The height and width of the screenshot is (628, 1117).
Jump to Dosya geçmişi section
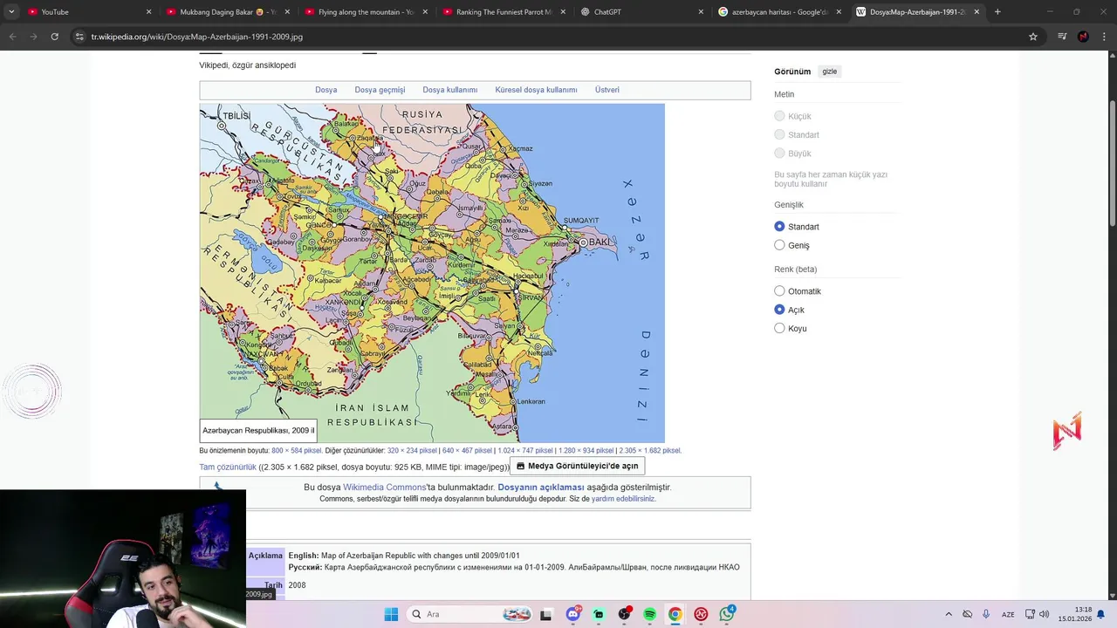tap(380, 90)
